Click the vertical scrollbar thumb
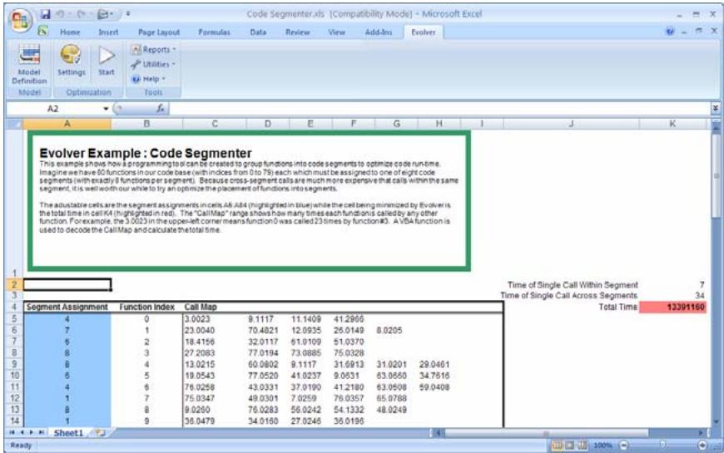This screenshot has height=453, width=724. (715, 175)
